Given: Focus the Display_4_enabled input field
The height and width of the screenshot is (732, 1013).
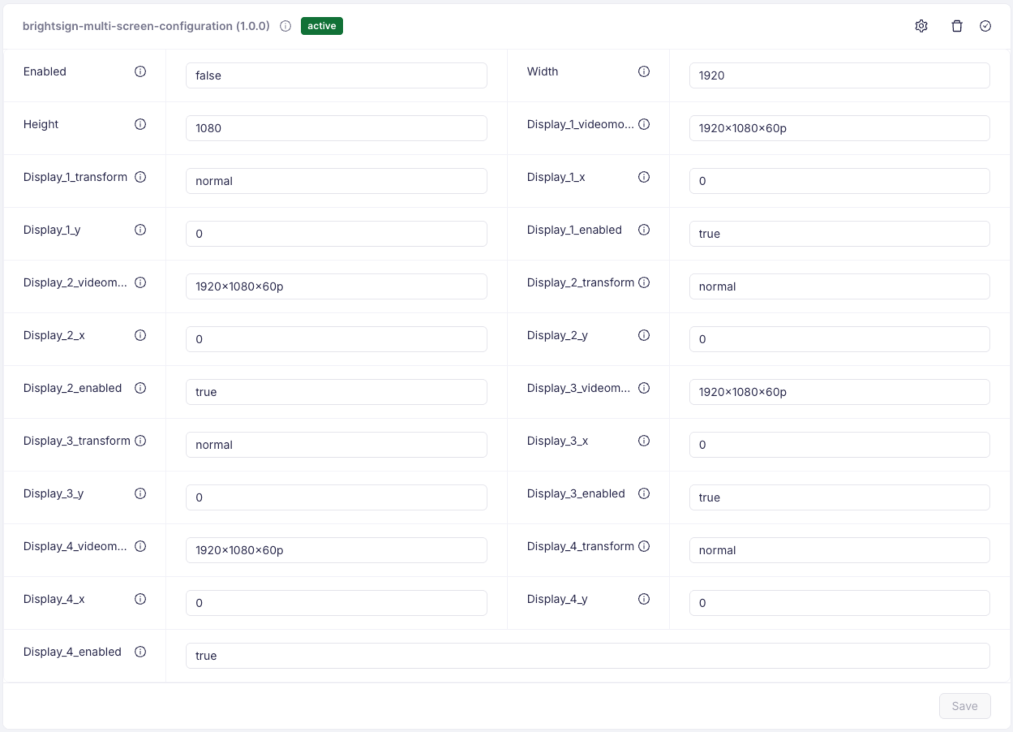Looking at the screenshot, I should pyautogui.click(x=587, y=656).
